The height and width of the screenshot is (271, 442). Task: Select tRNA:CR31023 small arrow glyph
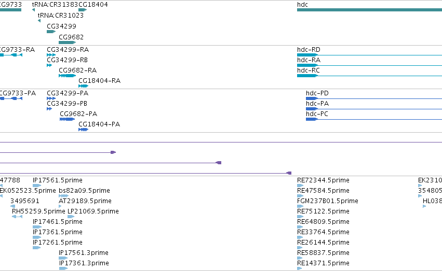[39, 21]
